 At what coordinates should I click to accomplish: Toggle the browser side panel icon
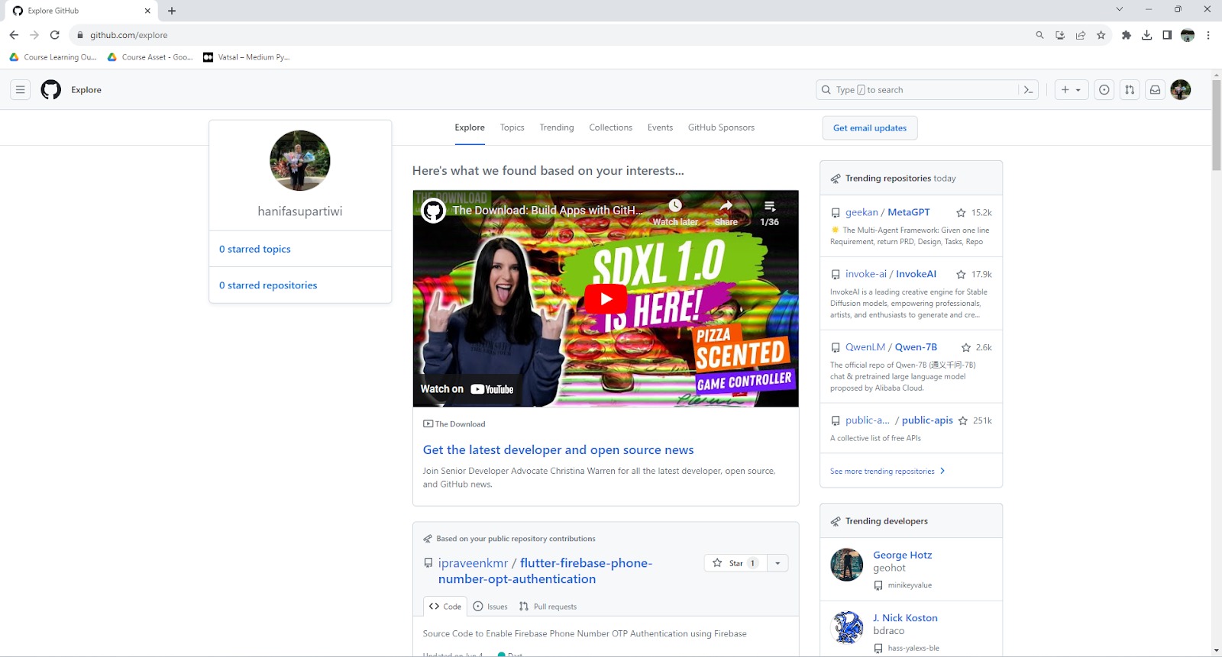[1167, 35]
